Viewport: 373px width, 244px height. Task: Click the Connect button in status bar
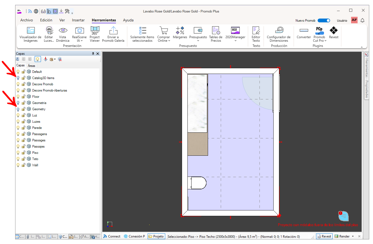(x=112, y=236)
